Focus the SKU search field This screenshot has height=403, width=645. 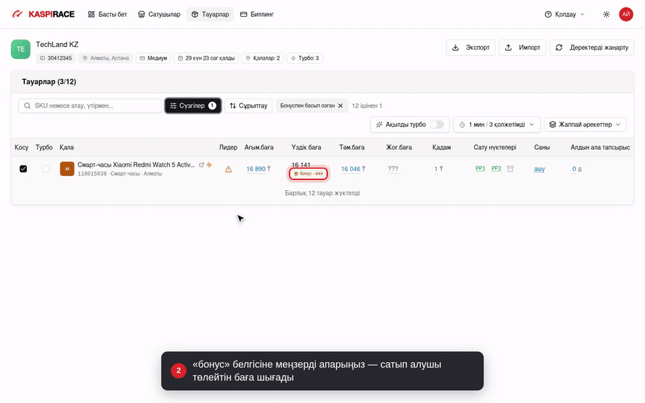click(x=90, y=105)
